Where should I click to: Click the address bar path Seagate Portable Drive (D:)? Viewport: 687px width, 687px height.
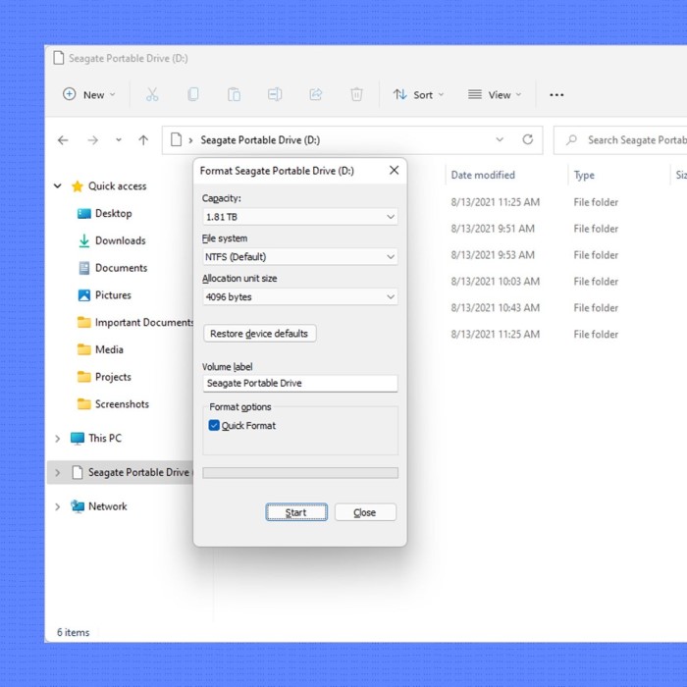(x=260, y=140)
